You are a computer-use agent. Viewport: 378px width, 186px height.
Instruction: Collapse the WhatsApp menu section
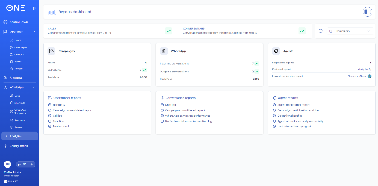tap(34, 87)
